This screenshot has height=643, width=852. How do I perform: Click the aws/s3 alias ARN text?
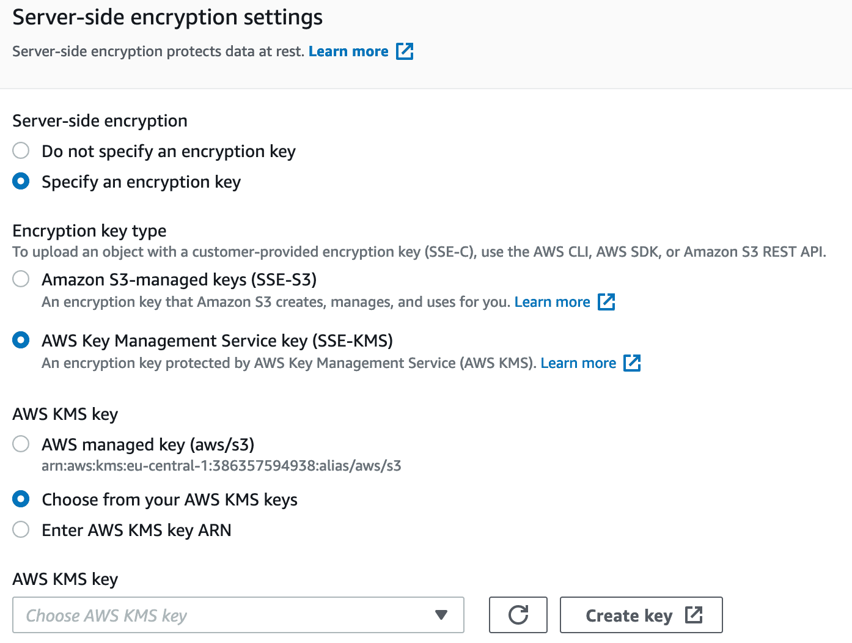tap(221, 466)
